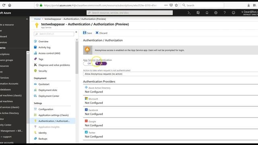Click the browser address bar URL

point(100,5)
